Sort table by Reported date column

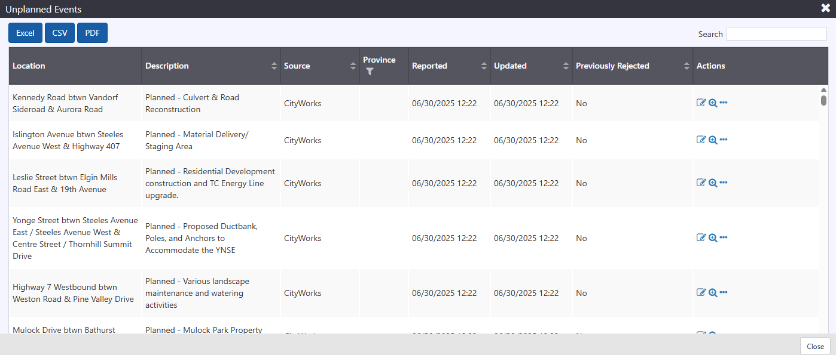click(484, 66)
